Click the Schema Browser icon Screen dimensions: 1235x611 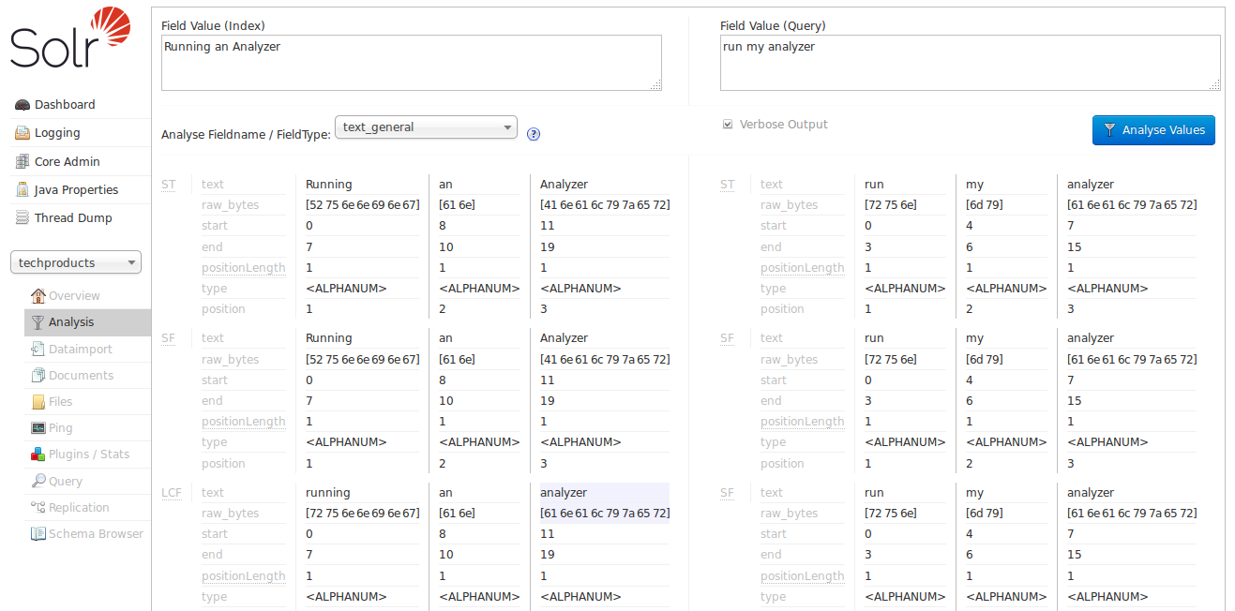(x=38, y=534)
